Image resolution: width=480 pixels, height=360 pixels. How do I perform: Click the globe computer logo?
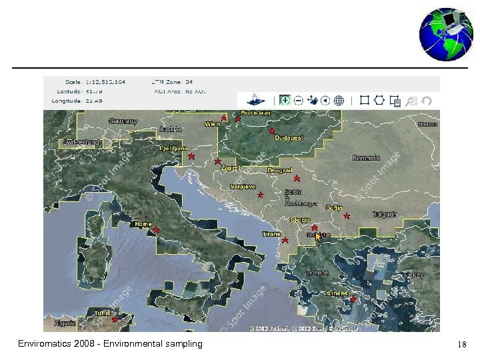point(446,34)
